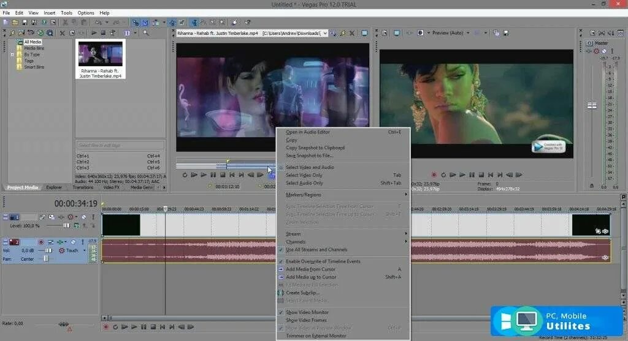
Task: Open Preview (Auto) quality dropdown
Action: tap(468, 33)
